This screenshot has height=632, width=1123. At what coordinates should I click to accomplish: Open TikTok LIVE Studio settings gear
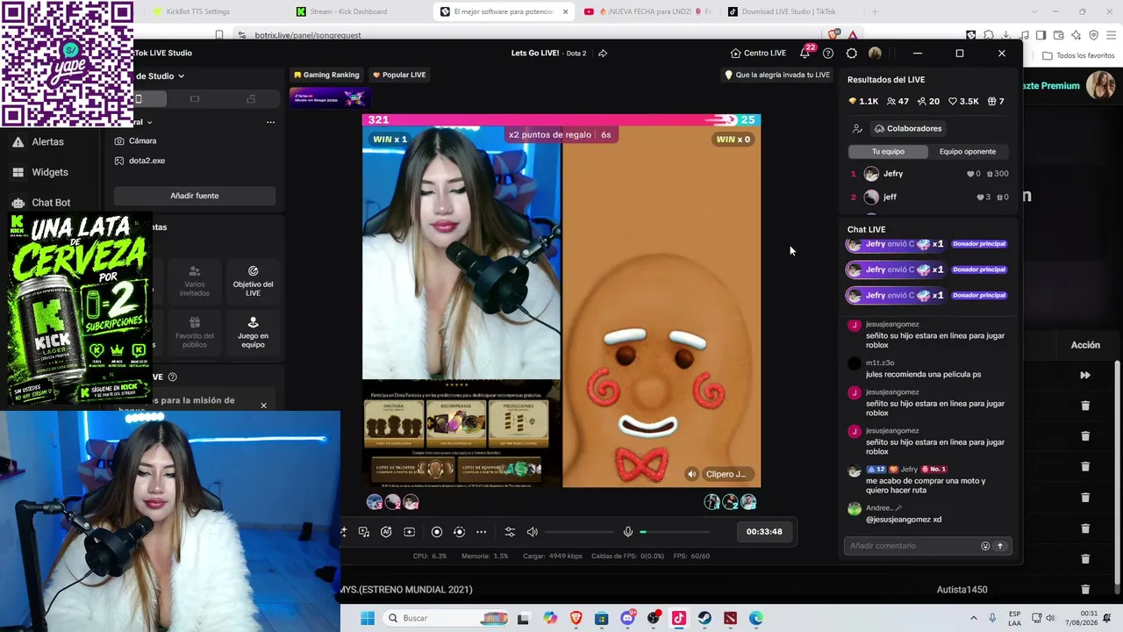852,54
